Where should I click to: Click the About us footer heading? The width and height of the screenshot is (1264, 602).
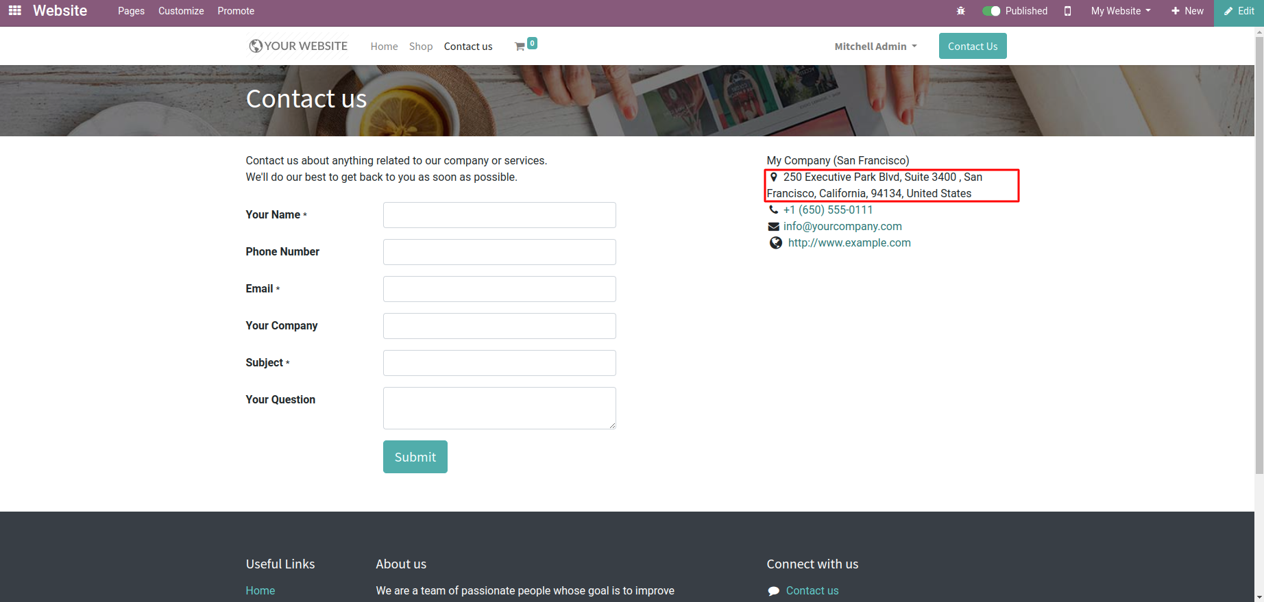point(401,564)
